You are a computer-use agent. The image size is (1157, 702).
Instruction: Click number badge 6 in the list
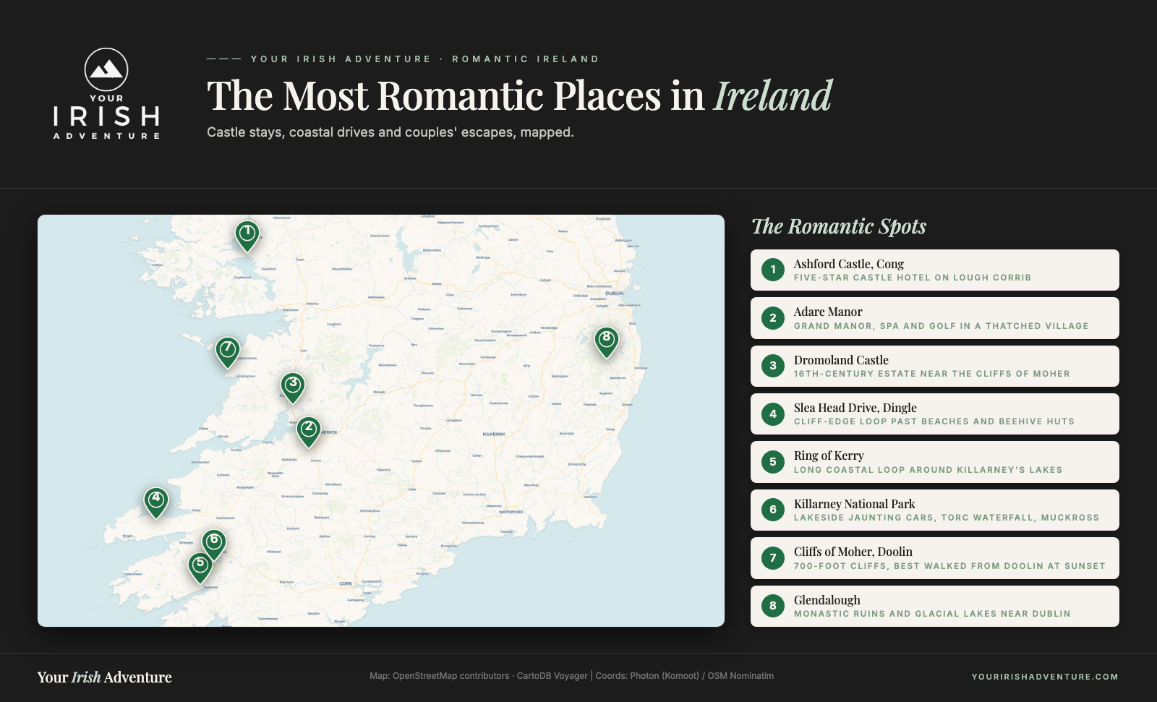pos(773,510)
